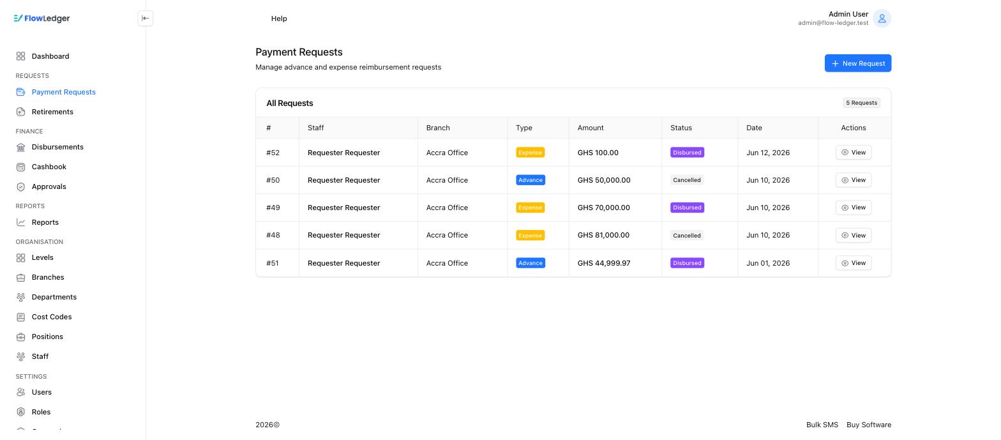Click the Dashboard grid icon
Screen dimensions: 1001x440
click(x=21, y=56)
